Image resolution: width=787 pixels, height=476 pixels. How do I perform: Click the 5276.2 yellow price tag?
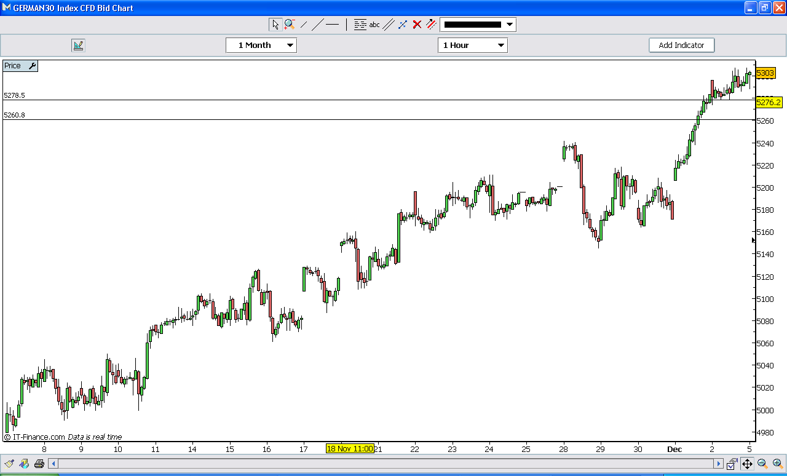[x=769, y=102]
